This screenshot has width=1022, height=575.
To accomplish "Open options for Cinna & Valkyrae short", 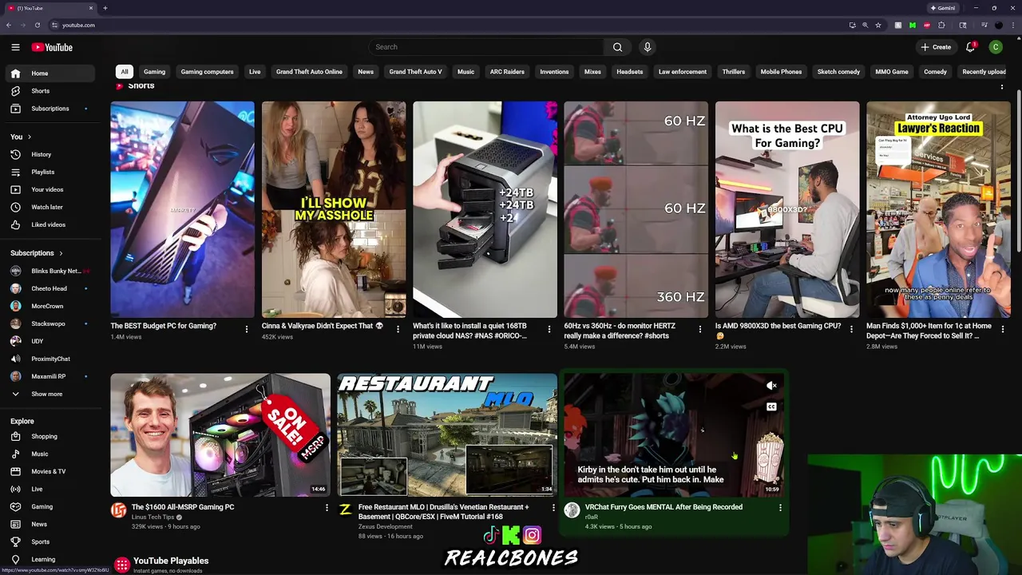I will (398, 329).
